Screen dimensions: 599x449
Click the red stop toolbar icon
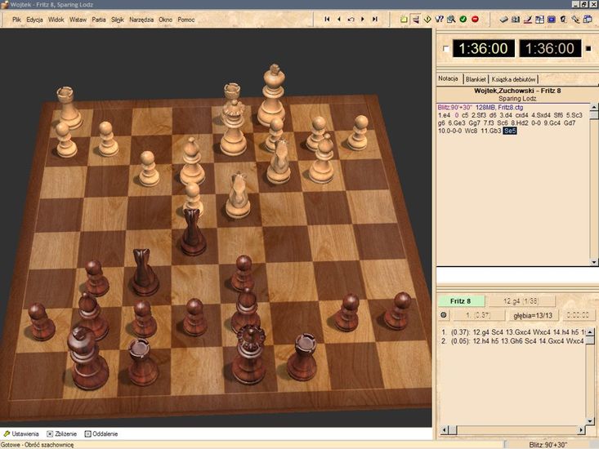(475, 18)
